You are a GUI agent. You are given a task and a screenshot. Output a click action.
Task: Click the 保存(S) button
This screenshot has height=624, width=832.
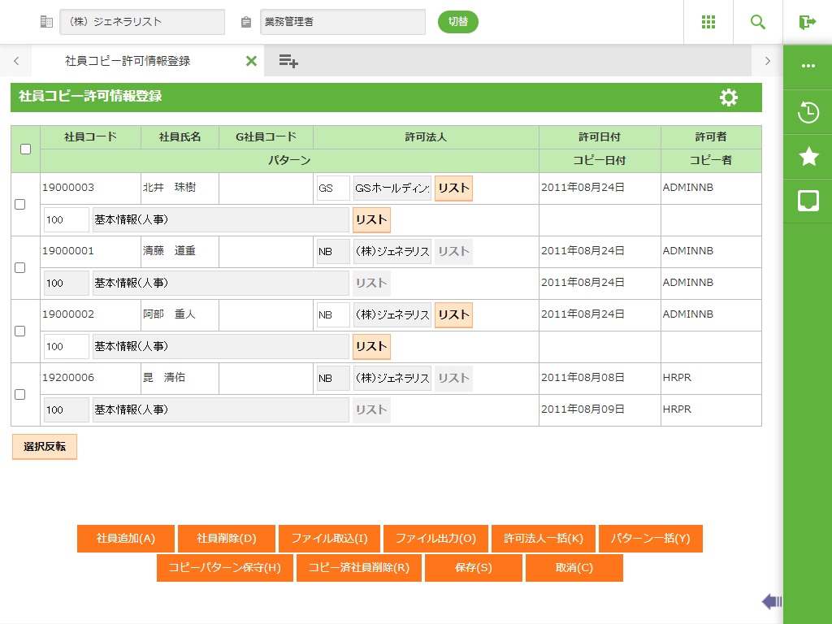pos(473,568)
